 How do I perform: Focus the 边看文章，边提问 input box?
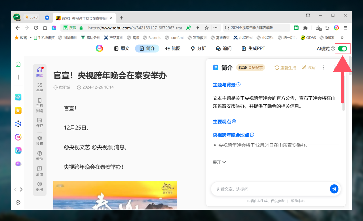coord(269,189)
